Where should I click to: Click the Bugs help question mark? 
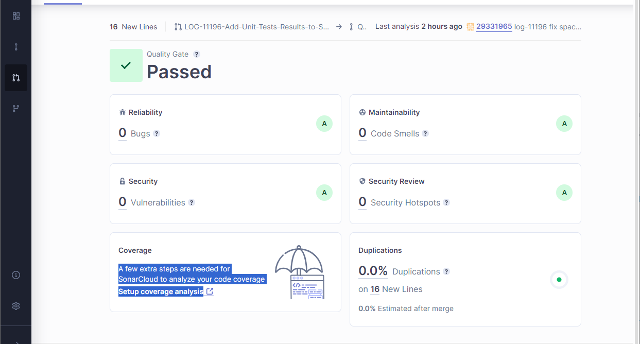tap(157, 133)
